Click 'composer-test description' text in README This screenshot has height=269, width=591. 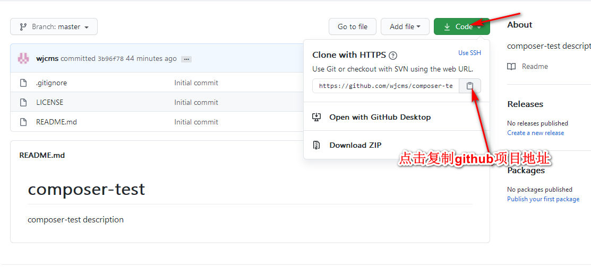[75, 219]
